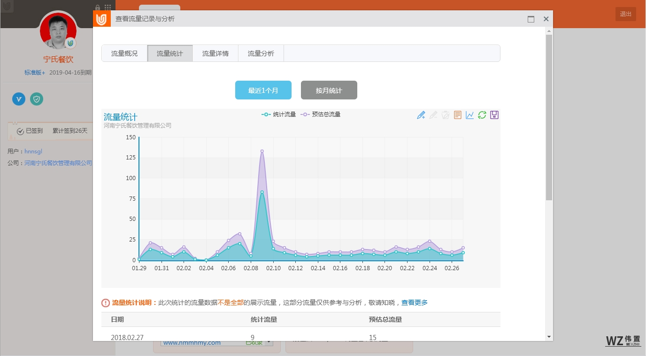646x356 pixels.
Task: Toggle 统计流量 series in chart legend
Action: click(x=279, y=114)
